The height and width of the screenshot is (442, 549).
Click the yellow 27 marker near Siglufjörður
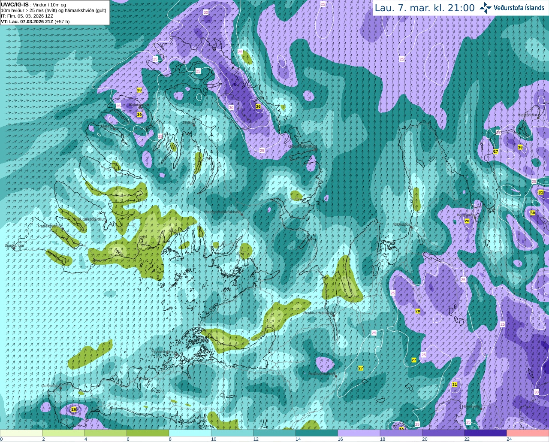[496, 151]
